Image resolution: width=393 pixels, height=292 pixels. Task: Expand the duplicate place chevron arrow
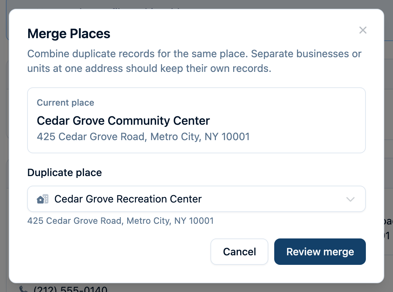tap(350, 199)
